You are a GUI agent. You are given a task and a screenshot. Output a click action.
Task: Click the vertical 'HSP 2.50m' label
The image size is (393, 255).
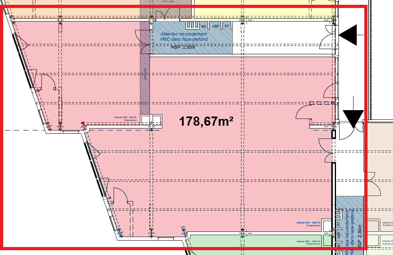point(360,236)
